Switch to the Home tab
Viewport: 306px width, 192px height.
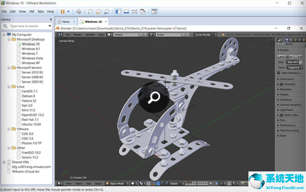pyautogui.click(x=66, y=22)
